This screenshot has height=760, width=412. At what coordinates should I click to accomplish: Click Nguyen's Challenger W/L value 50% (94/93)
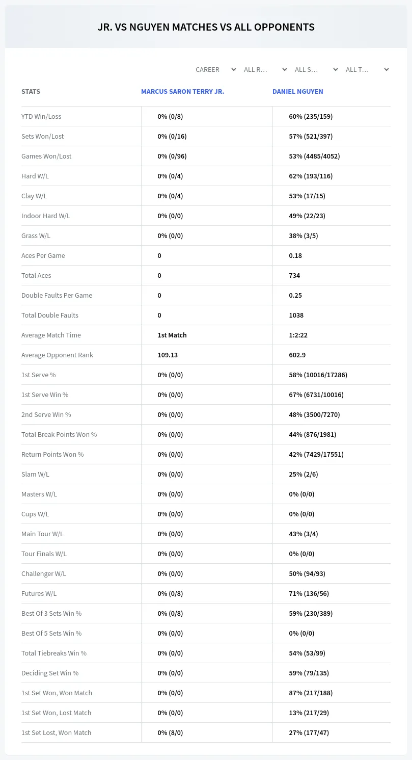coord(307,573)
